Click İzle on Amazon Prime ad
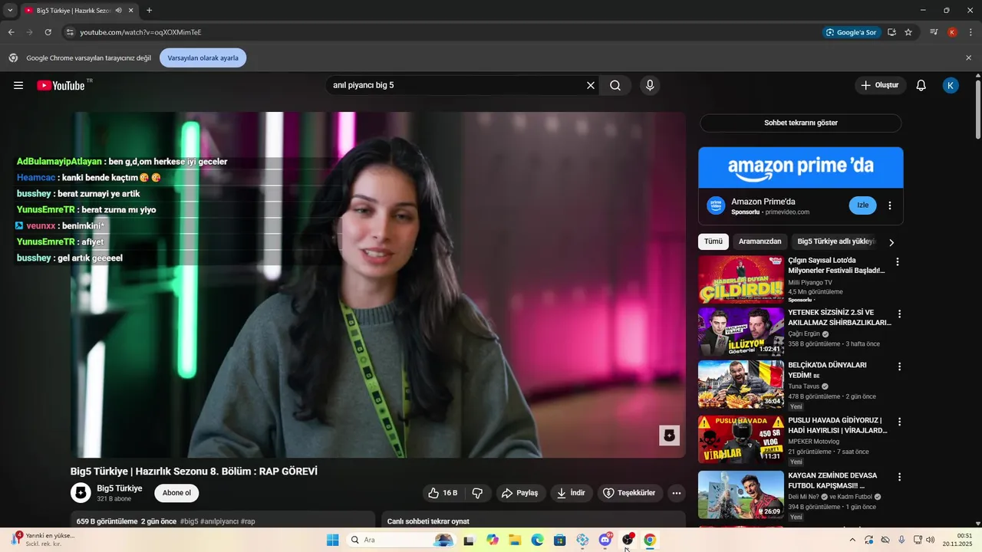This screenshot has width=982, height=552. [x=862, y=205]
